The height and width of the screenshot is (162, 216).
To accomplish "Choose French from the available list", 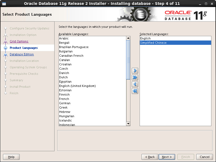I will click(92, 99).
